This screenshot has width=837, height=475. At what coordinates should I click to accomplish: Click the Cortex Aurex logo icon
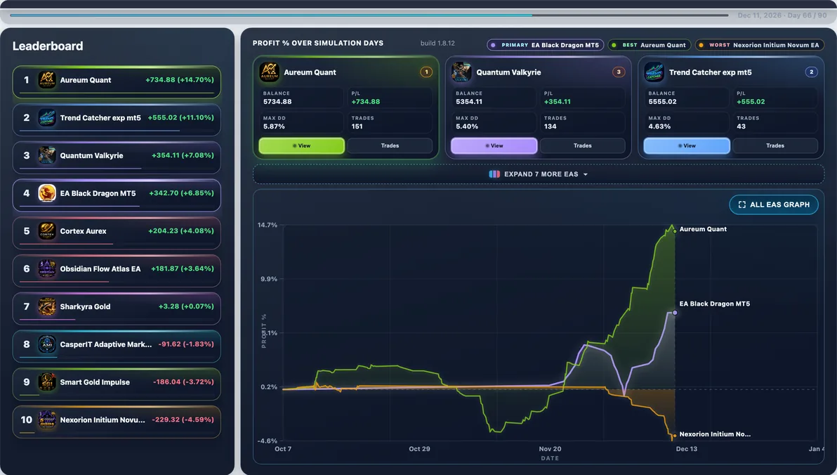coord(47,230)
